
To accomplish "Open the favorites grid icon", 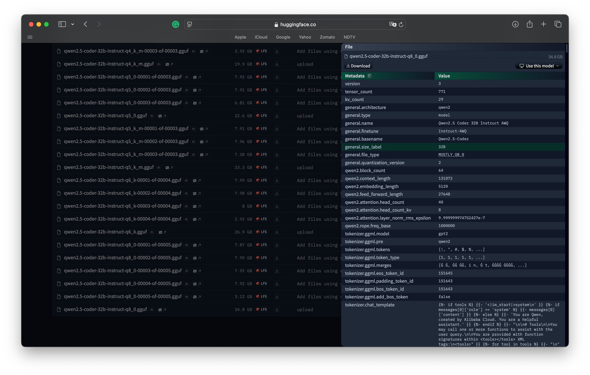I will 30,37.
